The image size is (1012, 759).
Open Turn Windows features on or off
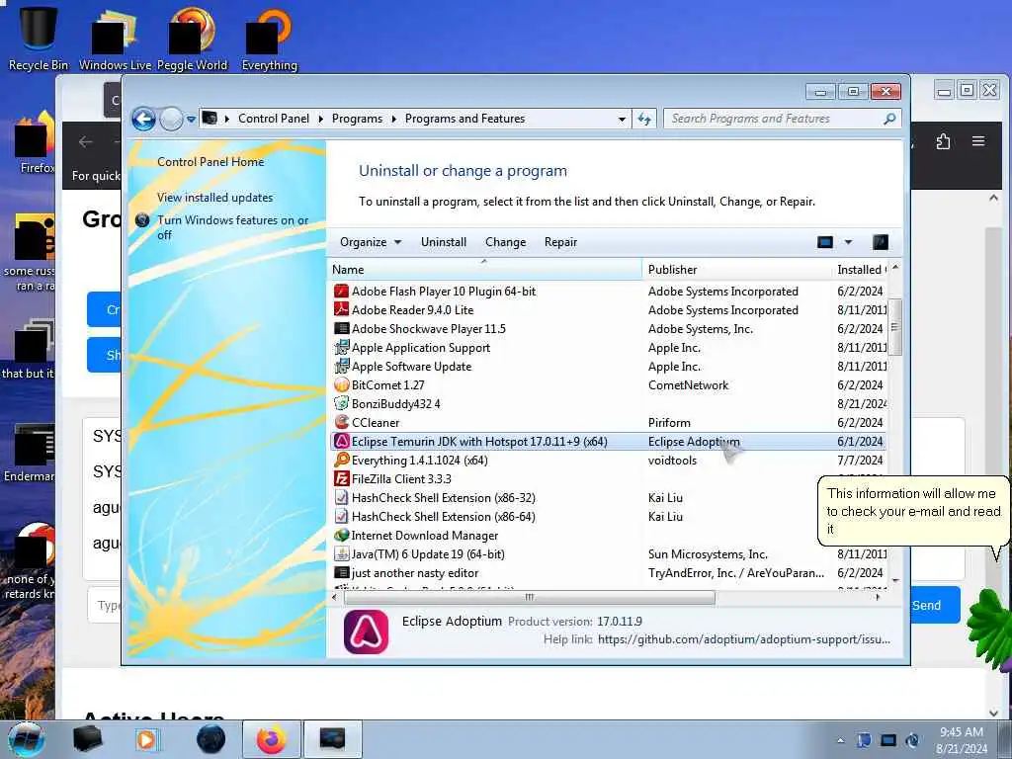pyautogui.click(x=232, y=227)
